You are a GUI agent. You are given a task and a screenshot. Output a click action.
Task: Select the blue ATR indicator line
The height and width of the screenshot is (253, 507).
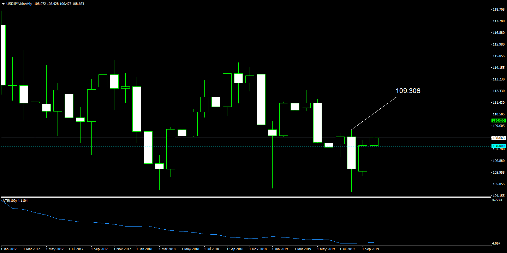[187, 232]
